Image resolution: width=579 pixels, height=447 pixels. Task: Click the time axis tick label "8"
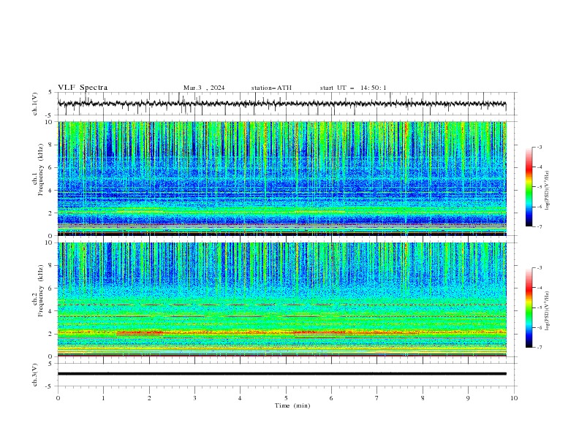pyautogui.click(x=423, y=398)
